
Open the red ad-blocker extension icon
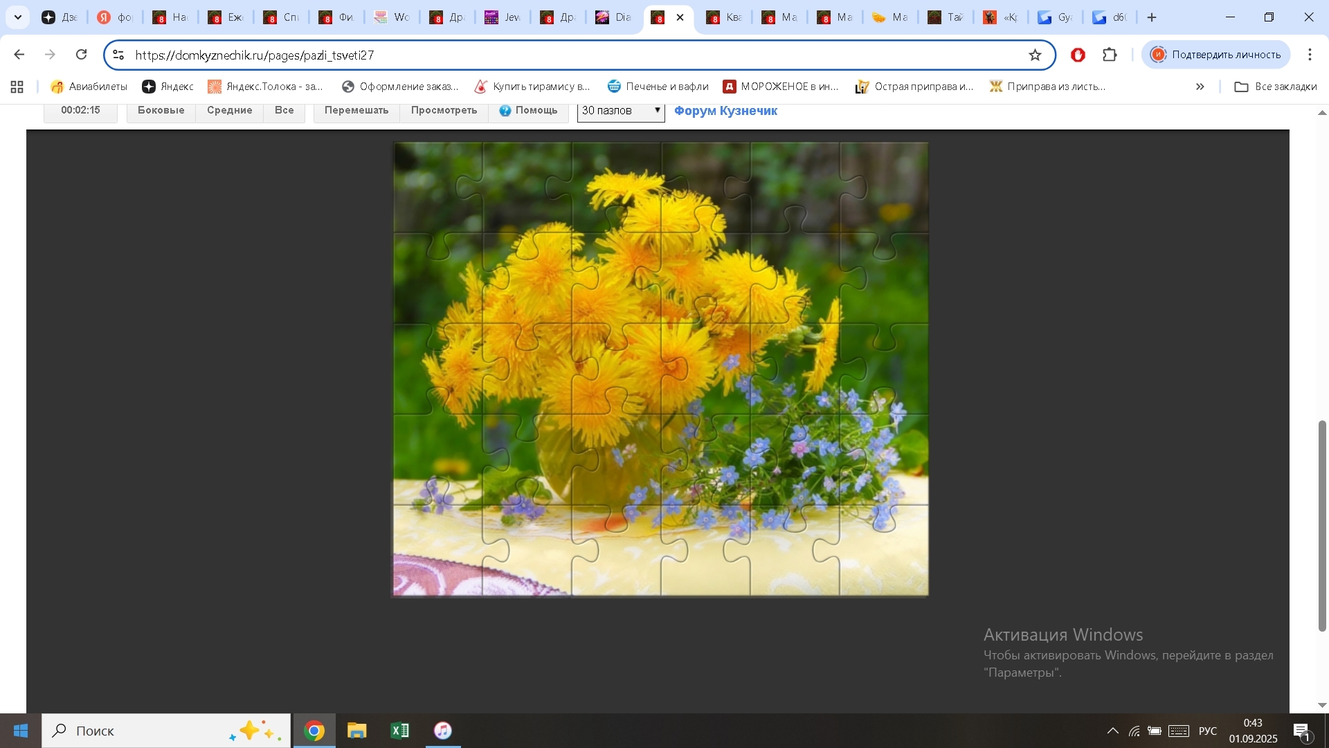[x=1078, y=55]
